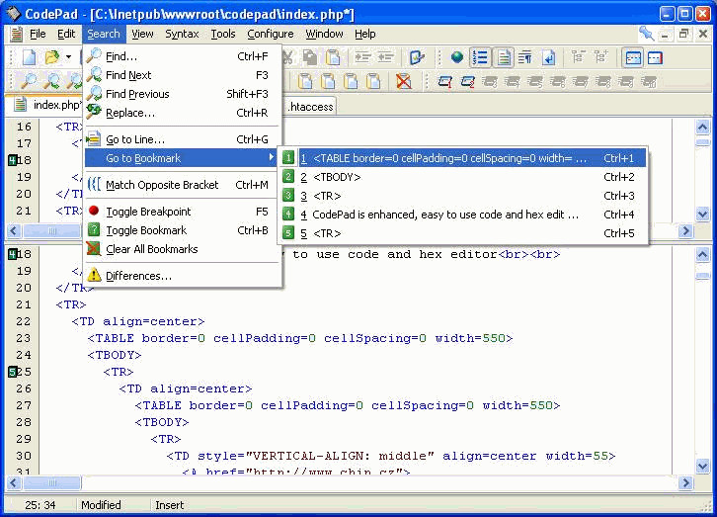Go to bookmark 2 <TBODY>

pos(463,177)
